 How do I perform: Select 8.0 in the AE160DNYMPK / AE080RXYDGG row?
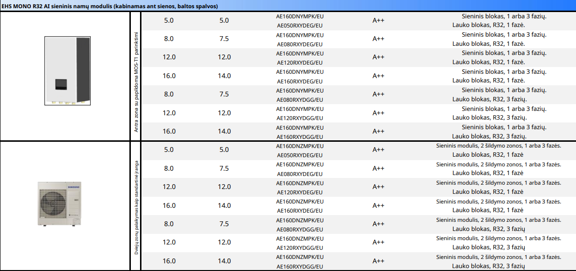tap(169, 94)
